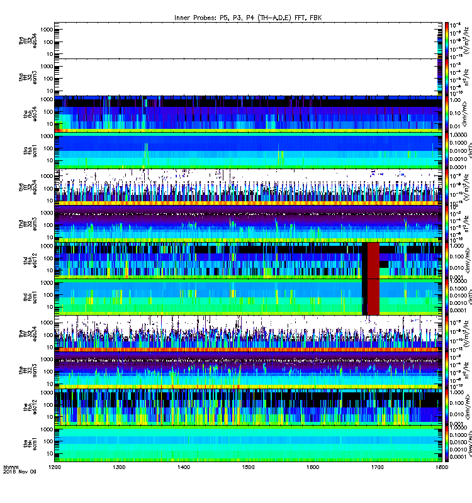This screenshot has width=472, height=503.
Task: Click the color bar beside the fbk scm1 panel
Action: coord(447,444)
